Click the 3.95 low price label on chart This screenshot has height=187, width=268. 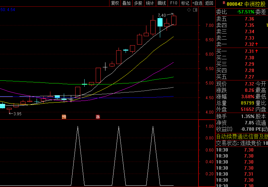click(x=17, y=114)
